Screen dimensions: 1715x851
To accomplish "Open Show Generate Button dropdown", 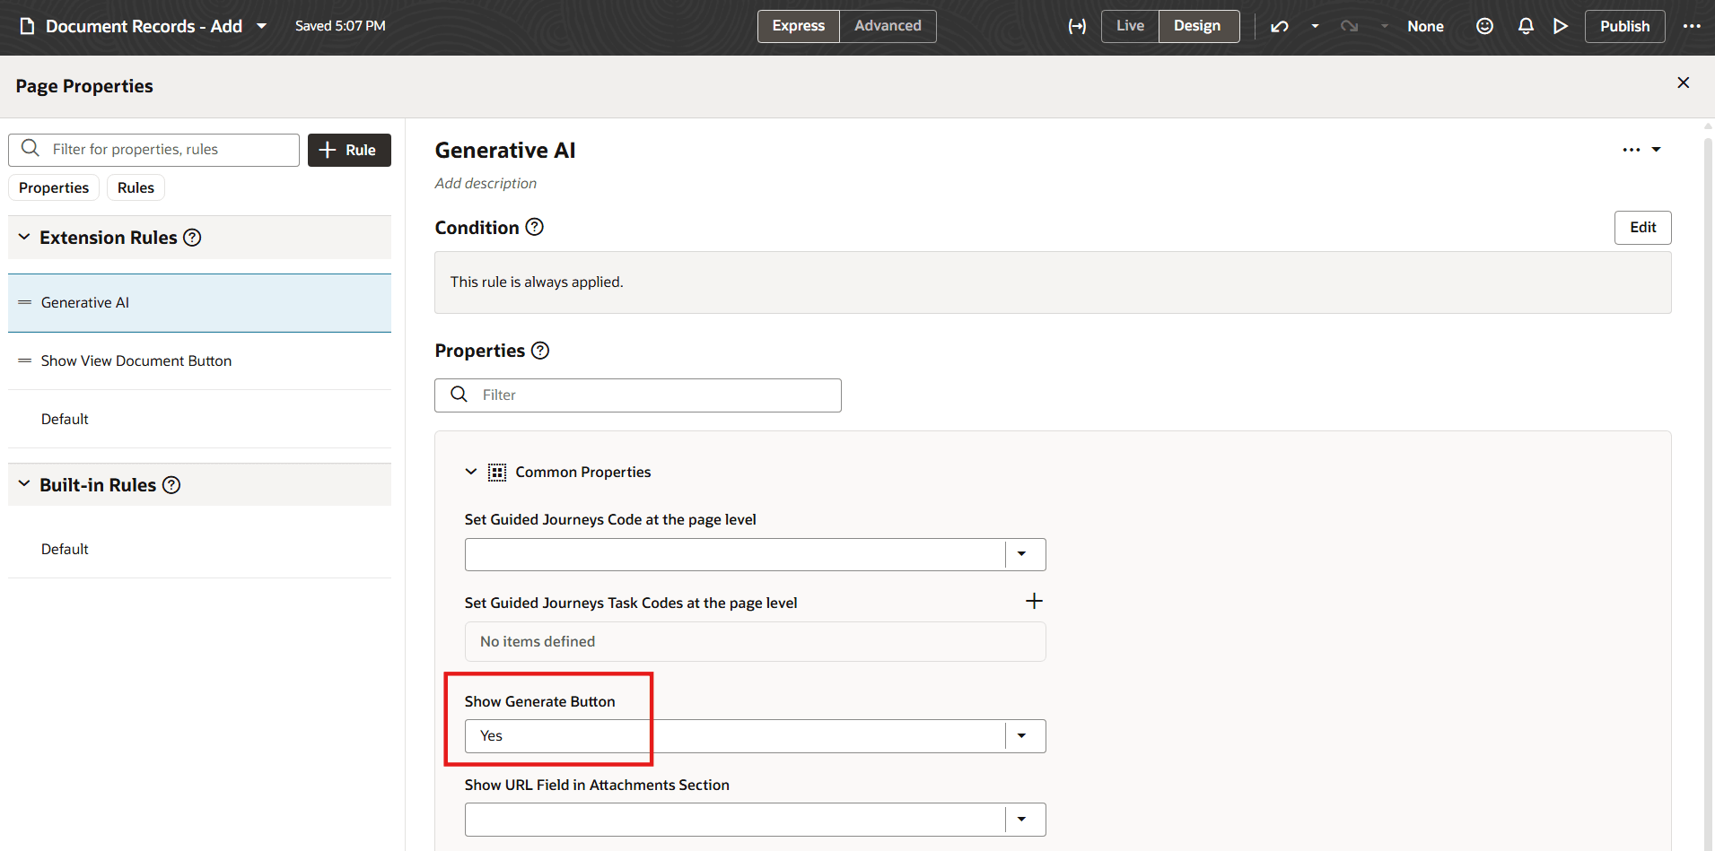I will point(1021,736).
